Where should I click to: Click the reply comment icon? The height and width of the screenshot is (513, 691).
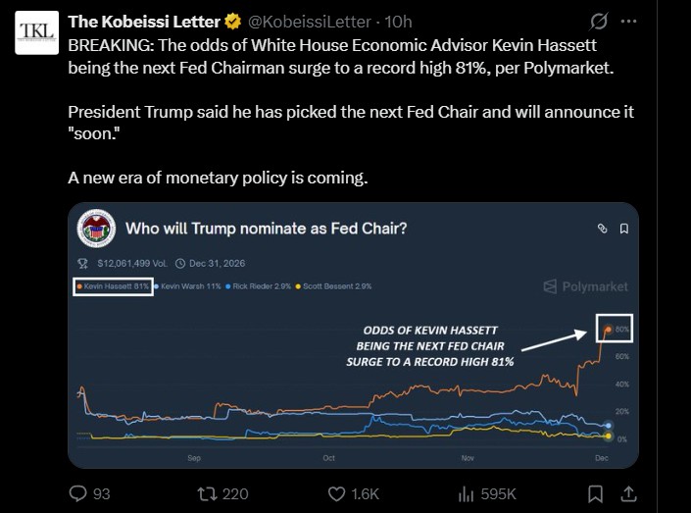click(x=79, y=493)
